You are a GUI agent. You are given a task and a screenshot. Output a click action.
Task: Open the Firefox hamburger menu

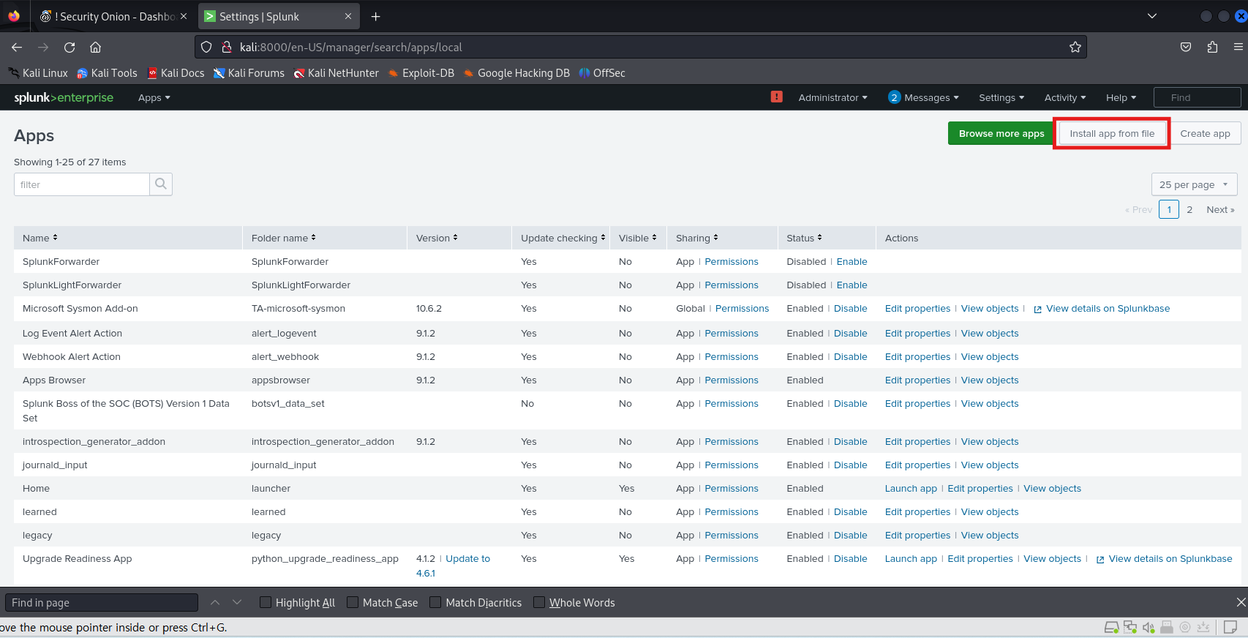1238,47
